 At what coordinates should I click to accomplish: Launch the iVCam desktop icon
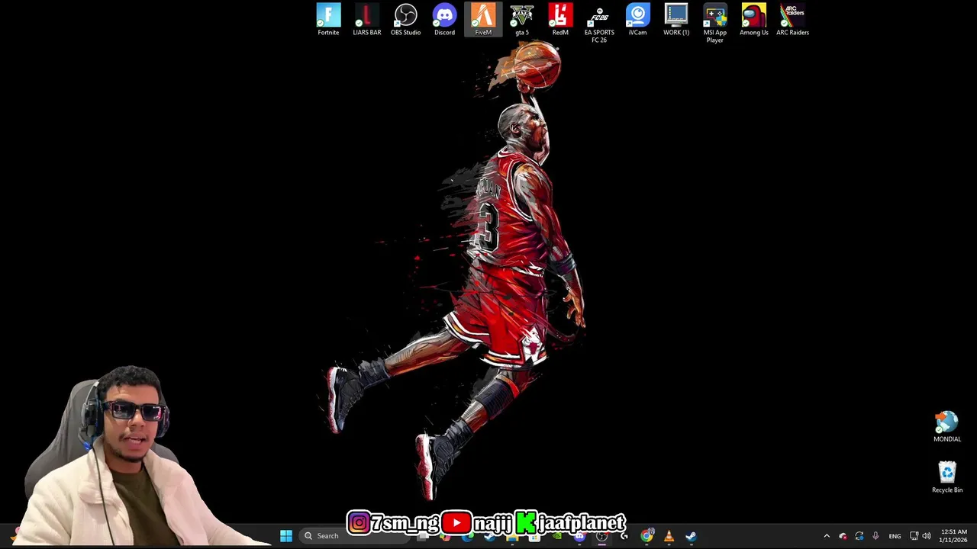coord(637,19)
